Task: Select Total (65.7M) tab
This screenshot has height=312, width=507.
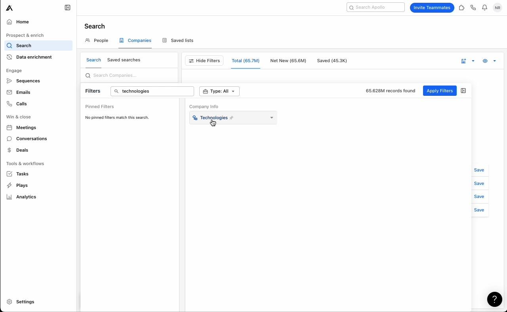Action: (x=246, y=61)
